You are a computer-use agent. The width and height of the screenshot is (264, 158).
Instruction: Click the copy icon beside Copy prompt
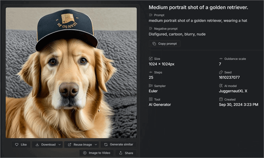coord(154,44)
